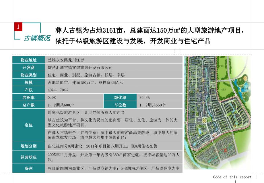
Task: Click the slide title starting with 彝人古镇
Action: pyautogui.click(x=150, y=36)
